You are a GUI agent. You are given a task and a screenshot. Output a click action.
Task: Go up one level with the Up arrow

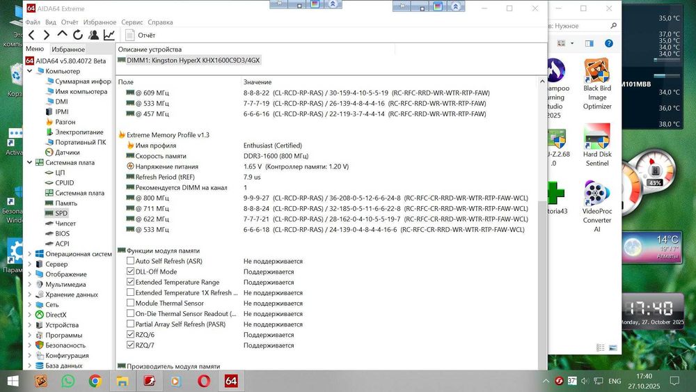[x=62, y=34]
